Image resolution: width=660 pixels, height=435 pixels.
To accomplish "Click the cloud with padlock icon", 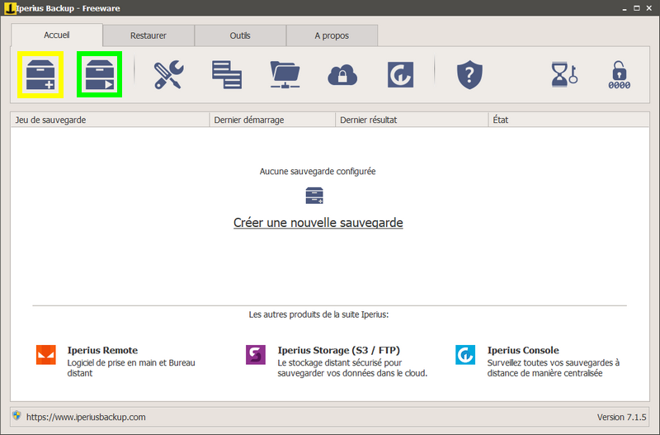I will (x=342, y=75).
